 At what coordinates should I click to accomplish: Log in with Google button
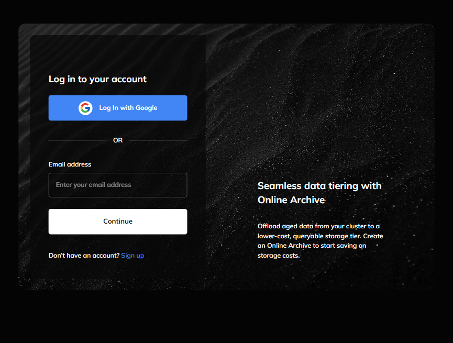pos(118,108)
